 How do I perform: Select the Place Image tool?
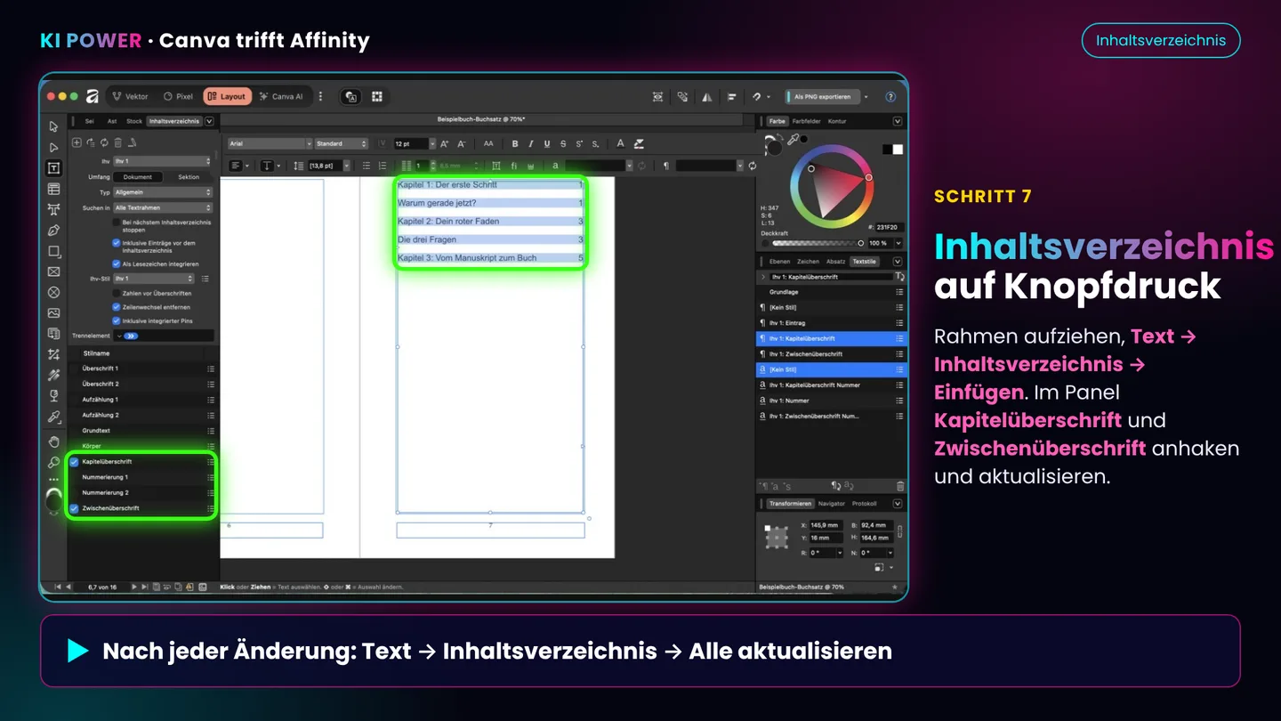[53, 313]
